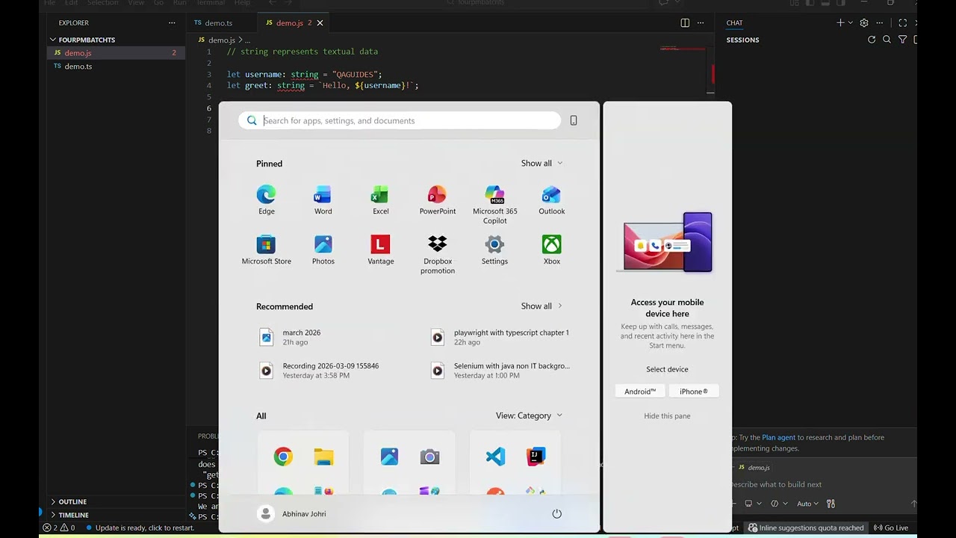Filter the chat Sessions
956x538 pixels.
[x=902, y=40]
